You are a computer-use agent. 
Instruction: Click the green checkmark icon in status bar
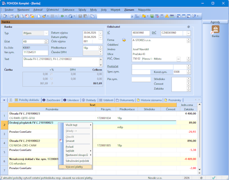point(213,178)
